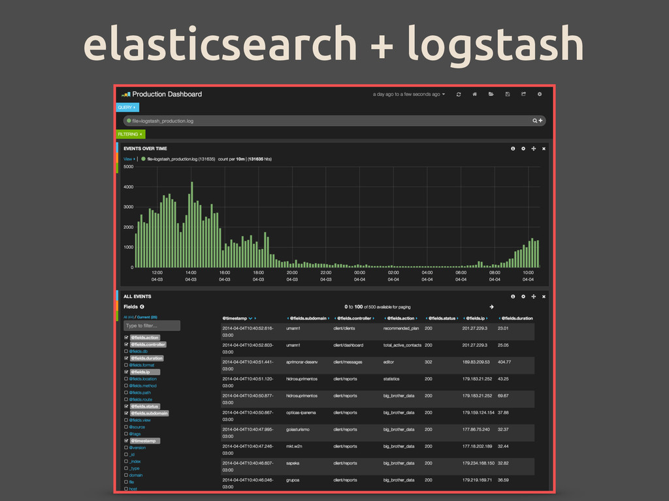669x501 pixels.
Task: Click the save dashboard floppy icon
Action: (x=508, y=95)
